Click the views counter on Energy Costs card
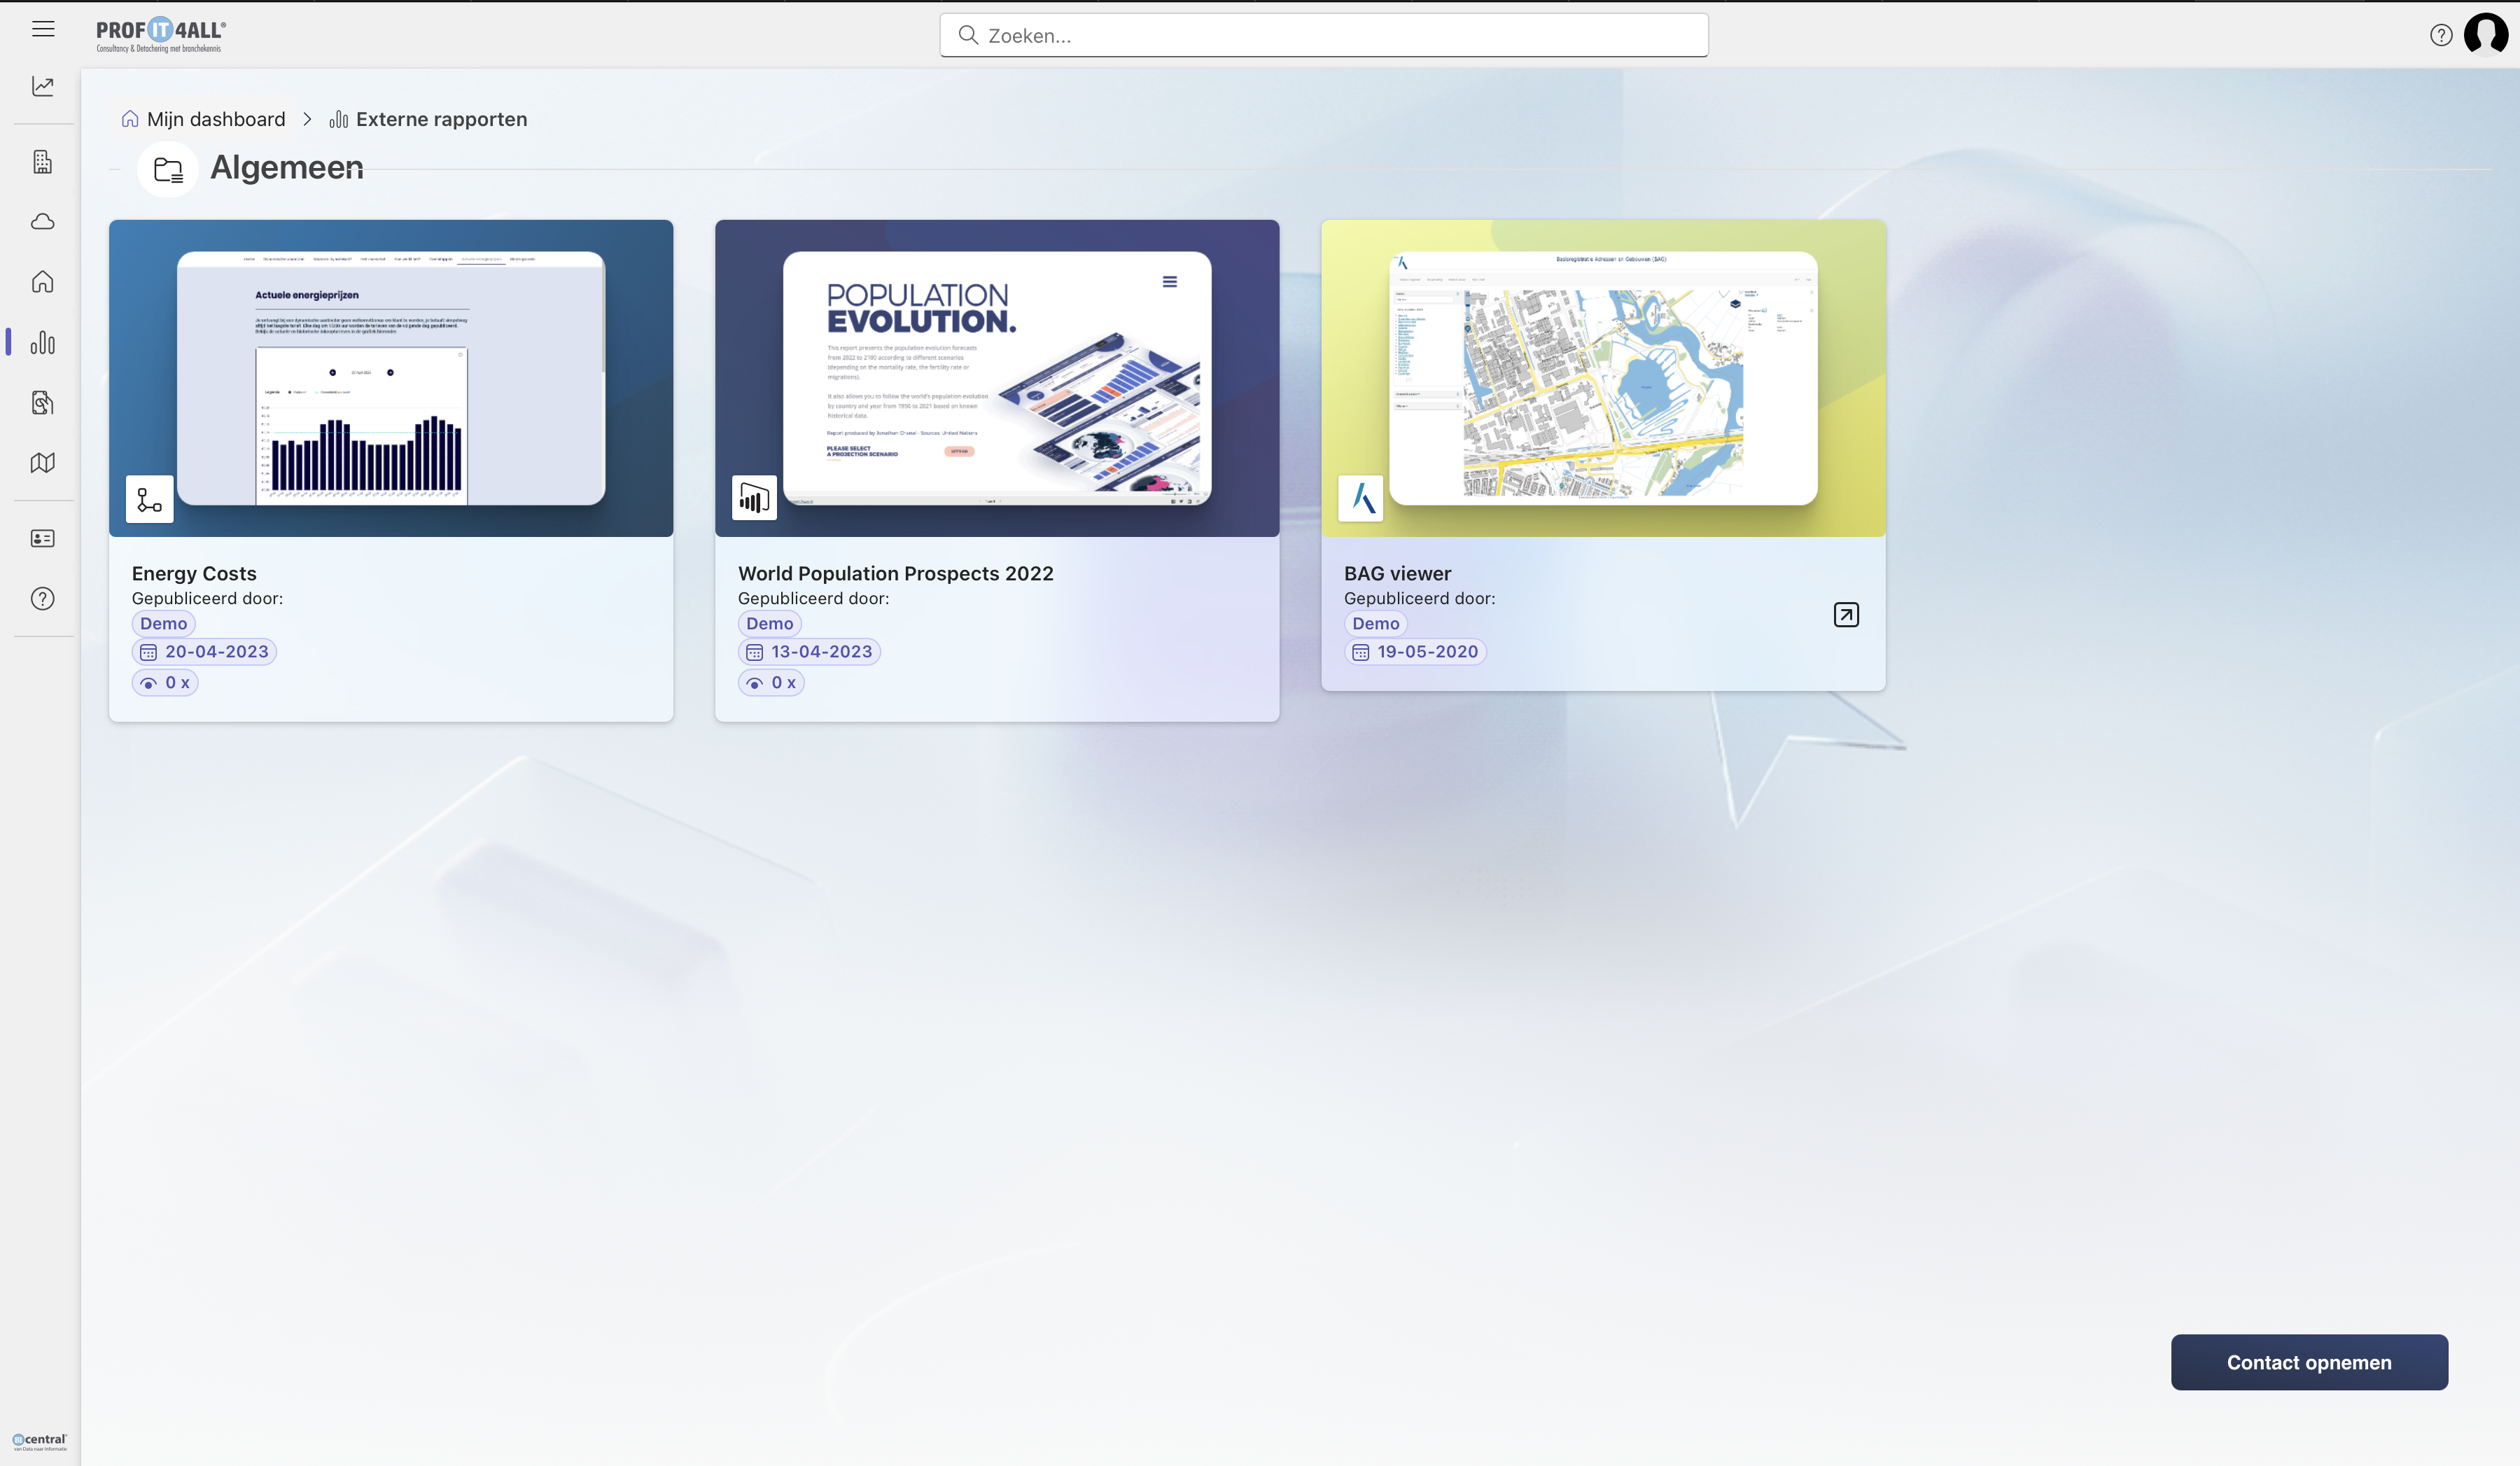 pyautogui.click(x=165, y=682)
